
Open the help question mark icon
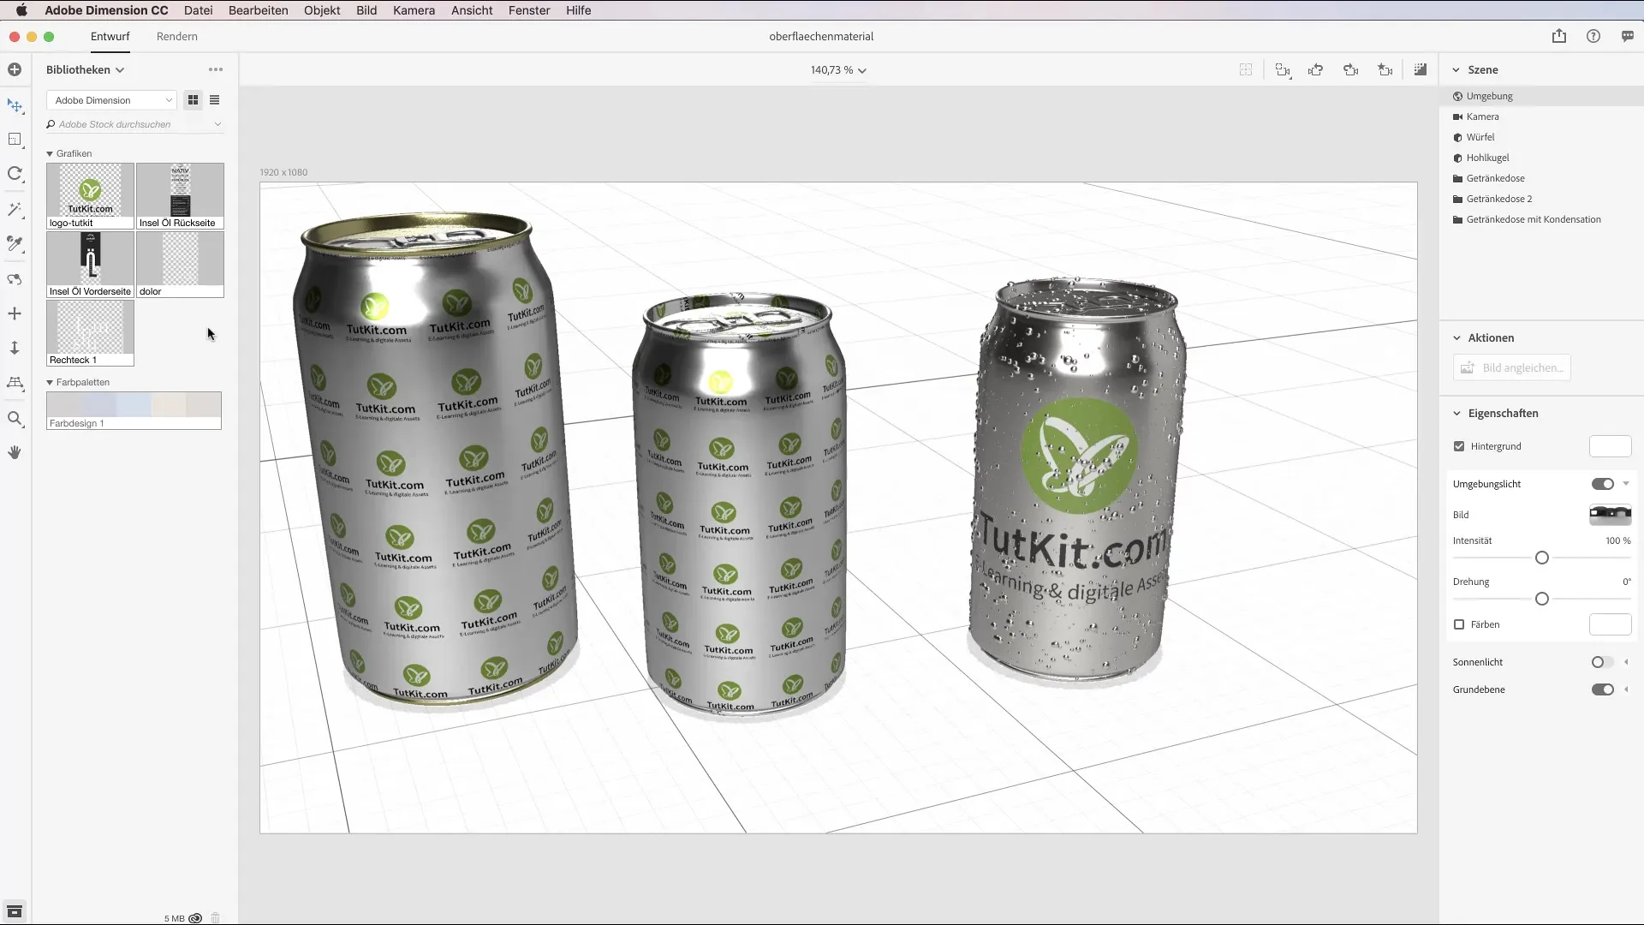pos(1593,36)
